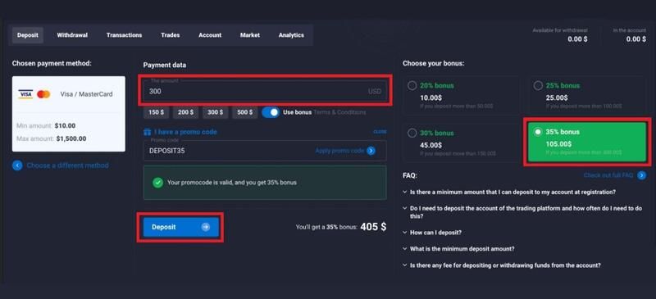Viewport: 656px width, 299px height.
Task: Click the I have a promo code heading
Action: click(185, 132)
